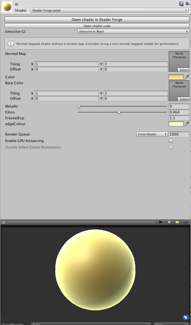191x325 pixels.
Task: Click the blue asset label tag icon
Action: click(x=185, y=317)
